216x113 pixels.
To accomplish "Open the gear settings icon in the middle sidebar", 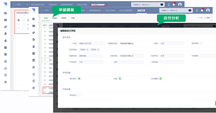I will [34, 67].
